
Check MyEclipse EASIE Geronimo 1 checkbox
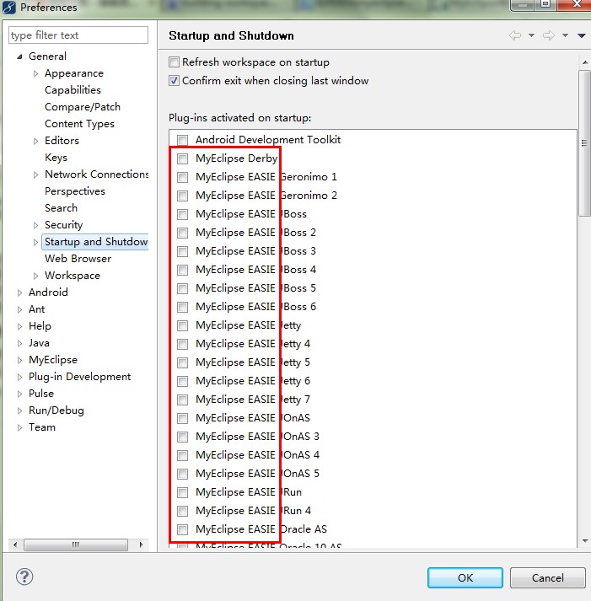point(182,177)
